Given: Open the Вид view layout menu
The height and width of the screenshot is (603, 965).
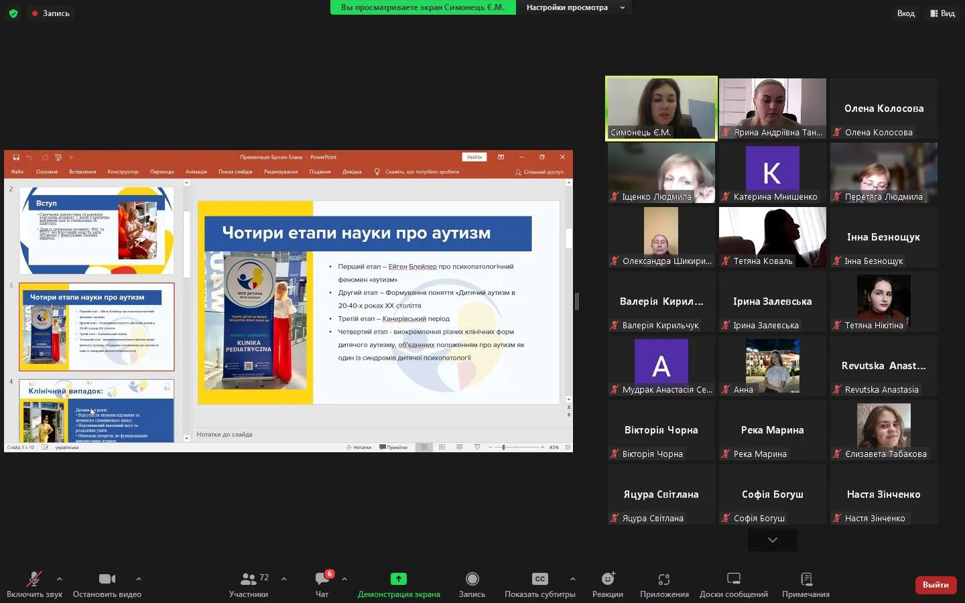Looking at the screenshot, I should pos(942,13).
